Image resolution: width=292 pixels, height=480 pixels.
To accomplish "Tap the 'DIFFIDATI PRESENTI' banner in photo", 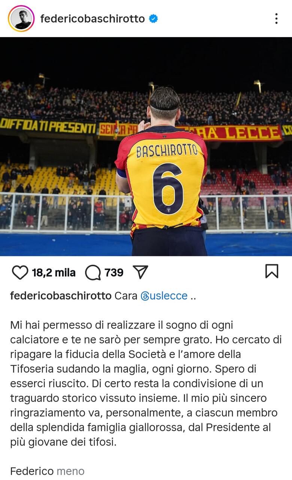I will [48, 126].
